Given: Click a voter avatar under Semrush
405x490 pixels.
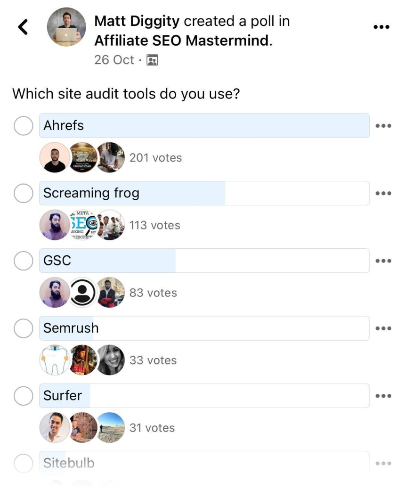Looking at the screenshot, I should pos(82,359).
